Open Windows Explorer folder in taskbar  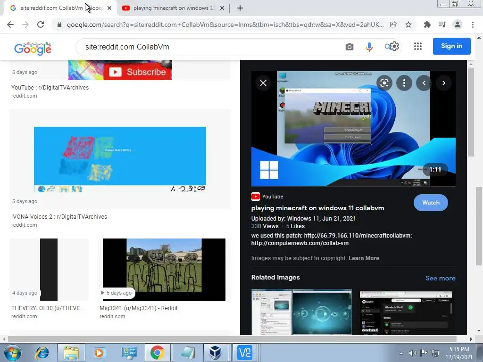tap(71, 353)
